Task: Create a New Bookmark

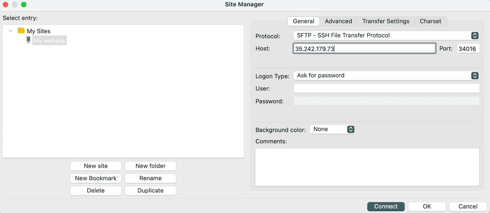Action: click(x=96, y=178)
